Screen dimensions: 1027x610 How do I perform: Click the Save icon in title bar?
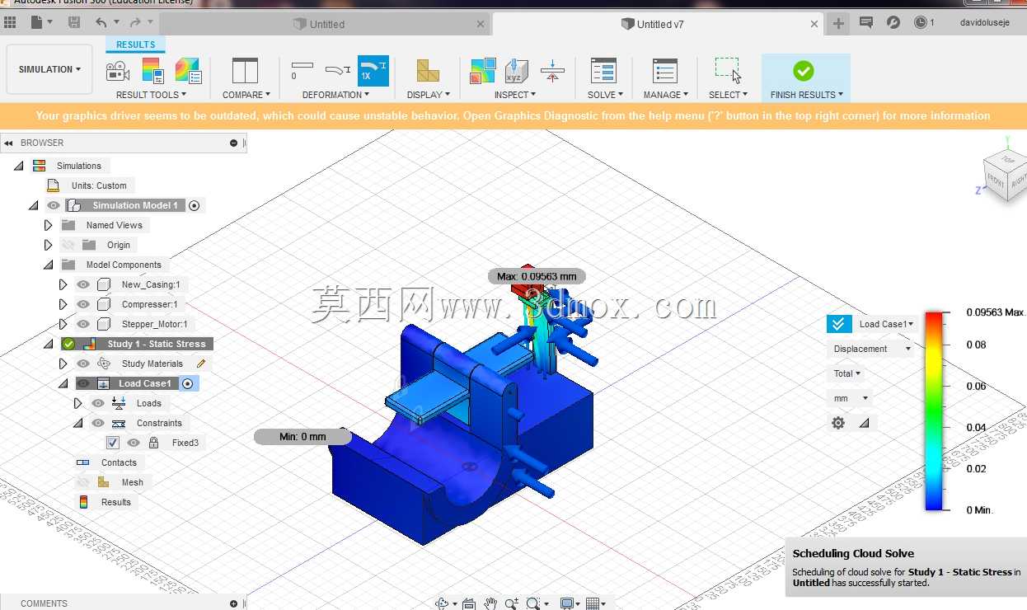74,22
